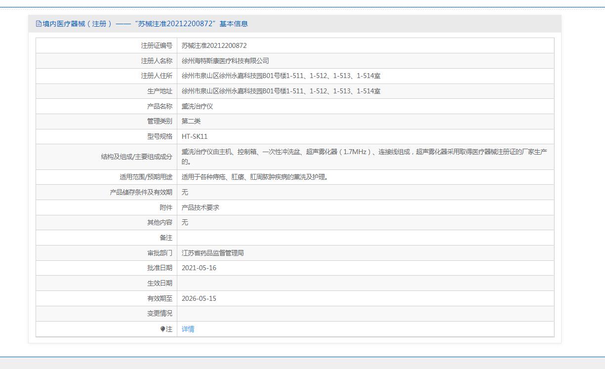605x369 pixels.
Task: Select the heading text 境内医疗器械（注册）基本信息
Action: 145,24
